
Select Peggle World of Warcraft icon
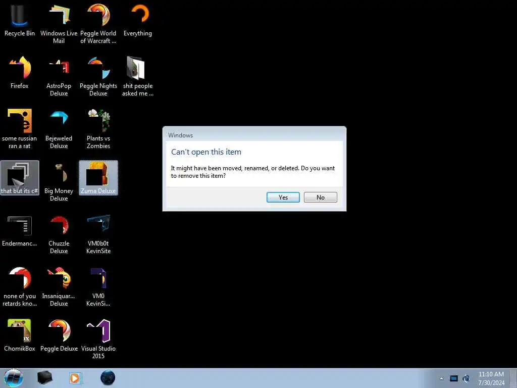click(98, 24)
